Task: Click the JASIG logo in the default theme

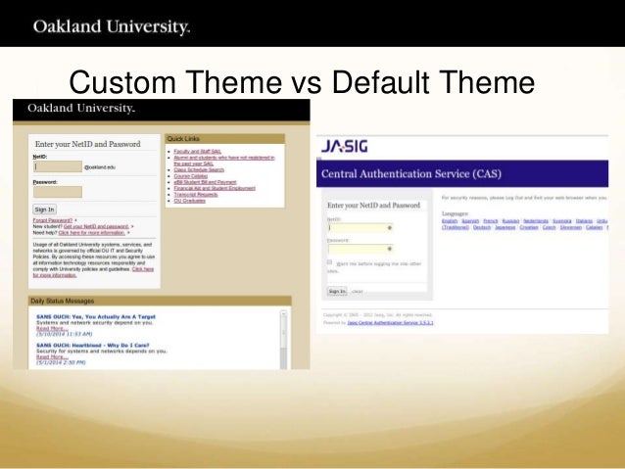Action: (345, 146)
